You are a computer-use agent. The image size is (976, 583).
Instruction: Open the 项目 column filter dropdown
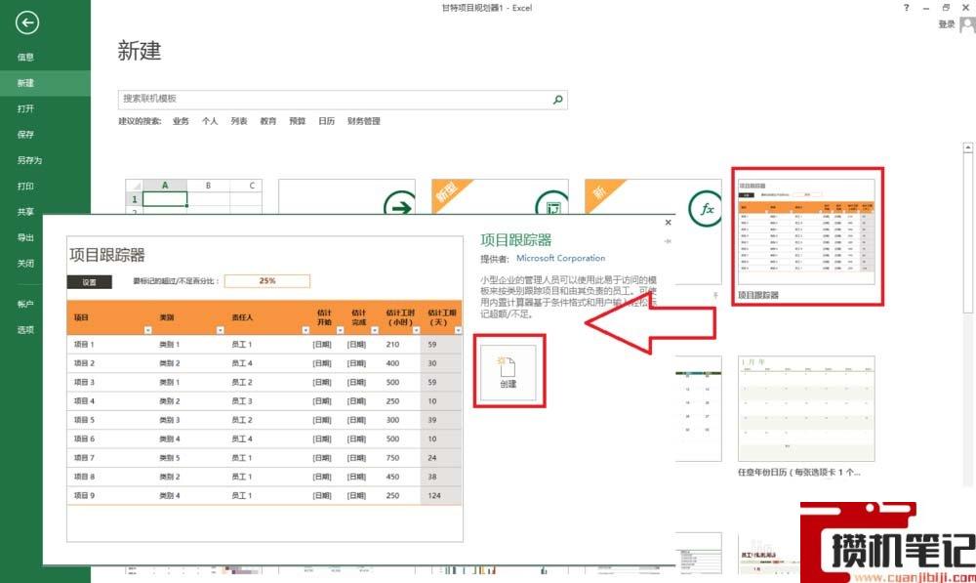pos(147,330)
